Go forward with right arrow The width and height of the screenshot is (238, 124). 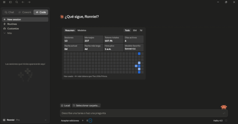29,2
